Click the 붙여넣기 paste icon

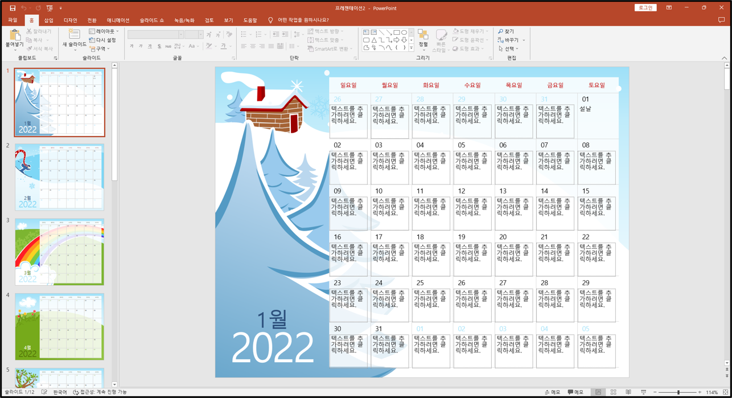point(15,35)
